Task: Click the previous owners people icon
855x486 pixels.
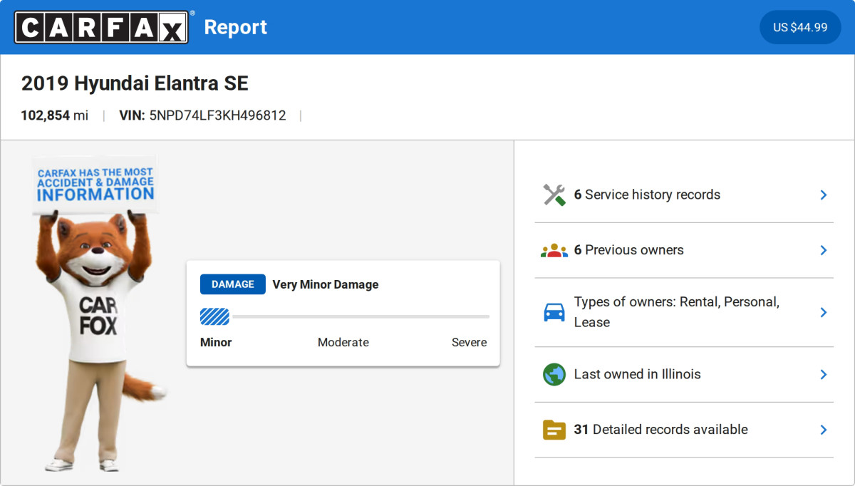Action: pos(554,250)
